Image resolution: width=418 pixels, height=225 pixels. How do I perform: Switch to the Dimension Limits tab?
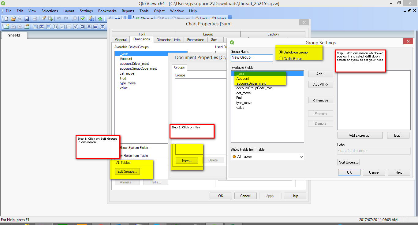(168, 40)
